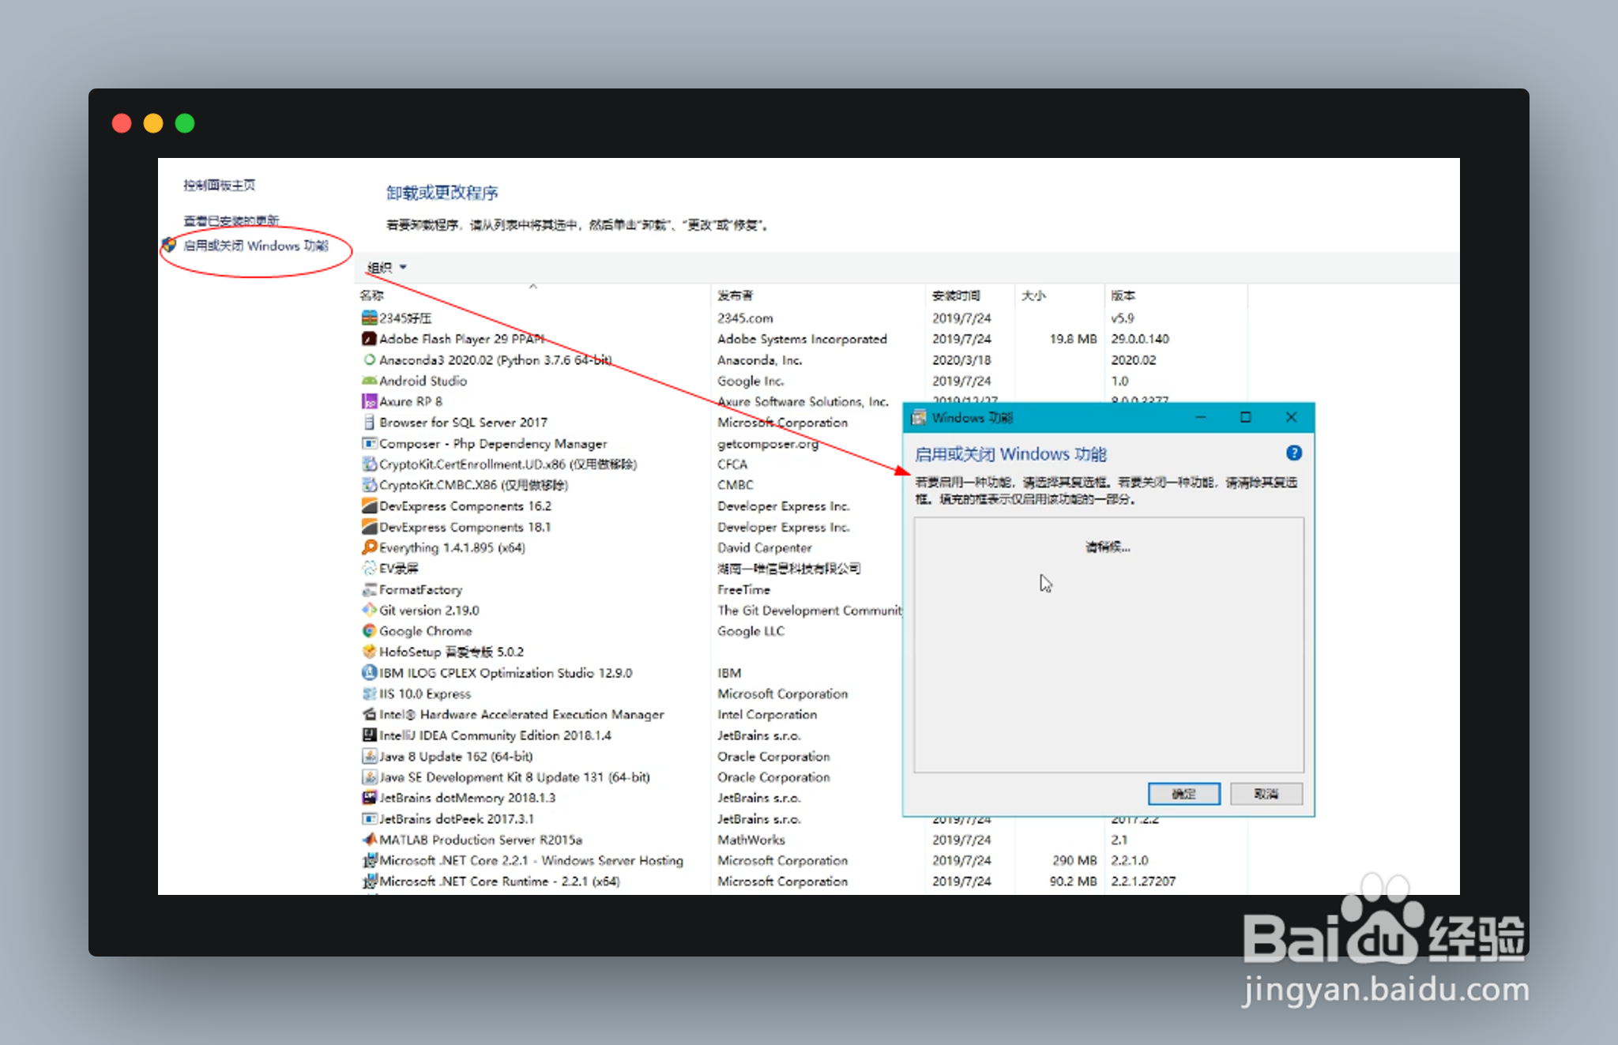Select the CryptoKit.CMBC.X86 row
Image resolution: width=1618 pixels, height=1045 pixels.
(465, 485)
